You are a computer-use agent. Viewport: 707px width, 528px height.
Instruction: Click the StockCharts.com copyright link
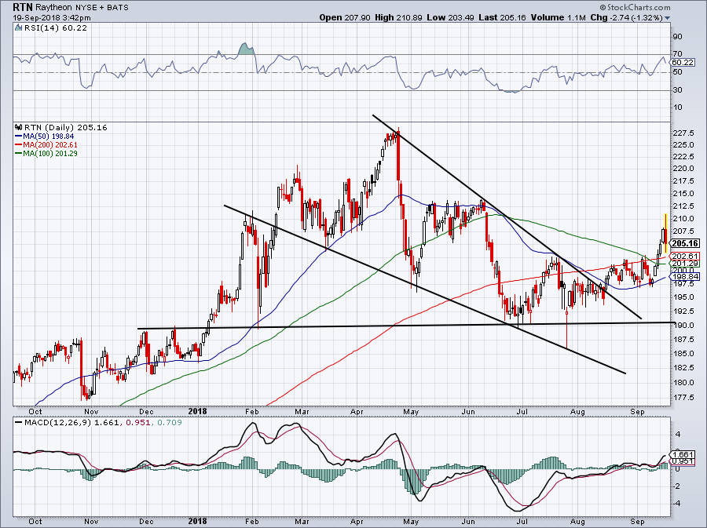635,7
